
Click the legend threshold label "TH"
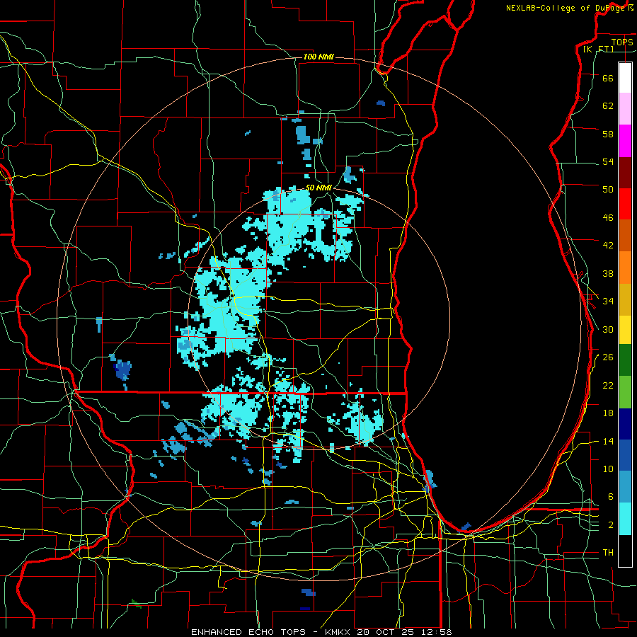click(x=608, y=553)
